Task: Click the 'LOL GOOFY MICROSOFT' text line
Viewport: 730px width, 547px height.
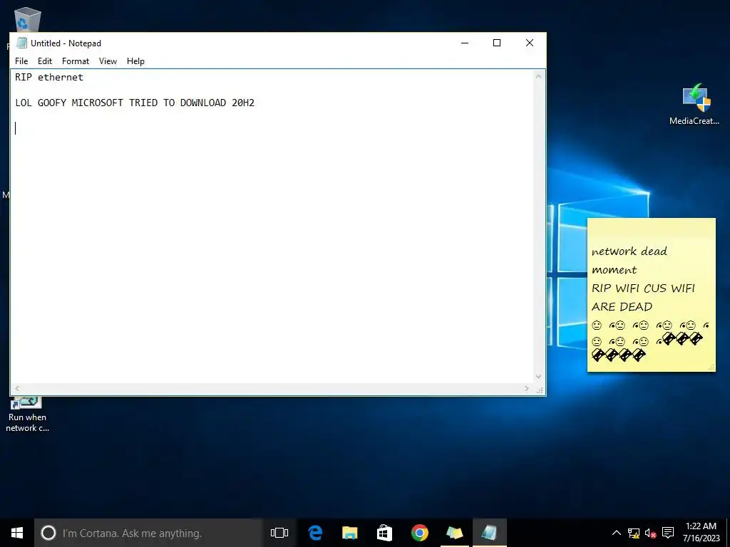Action: pyautogui.click(x=135, y=103)
